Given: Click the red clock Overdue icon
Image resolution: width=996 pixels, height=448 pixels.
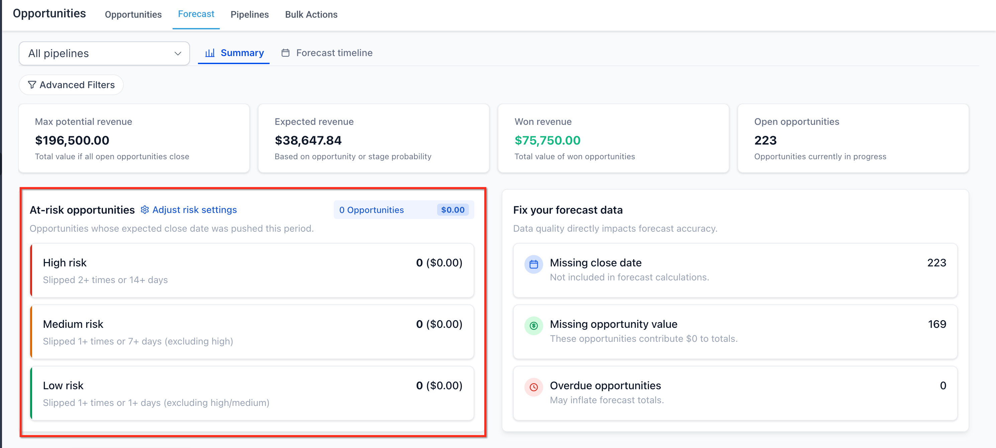Looking at the screenshot, I should [533, 387].
